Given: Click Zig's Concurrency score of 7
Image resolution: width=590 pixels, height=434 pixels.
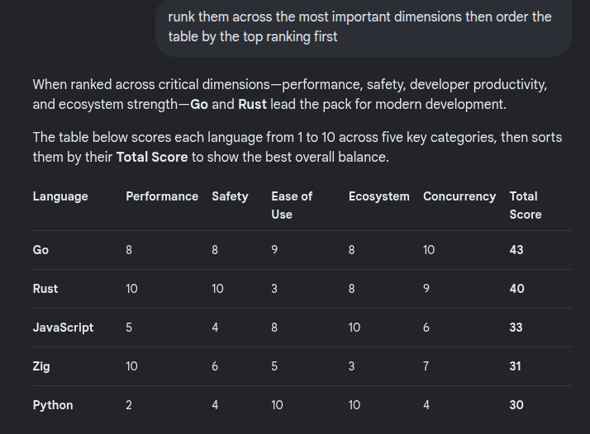Looking at the screenshot, I should pyautogui.click(x=426, y=366).
